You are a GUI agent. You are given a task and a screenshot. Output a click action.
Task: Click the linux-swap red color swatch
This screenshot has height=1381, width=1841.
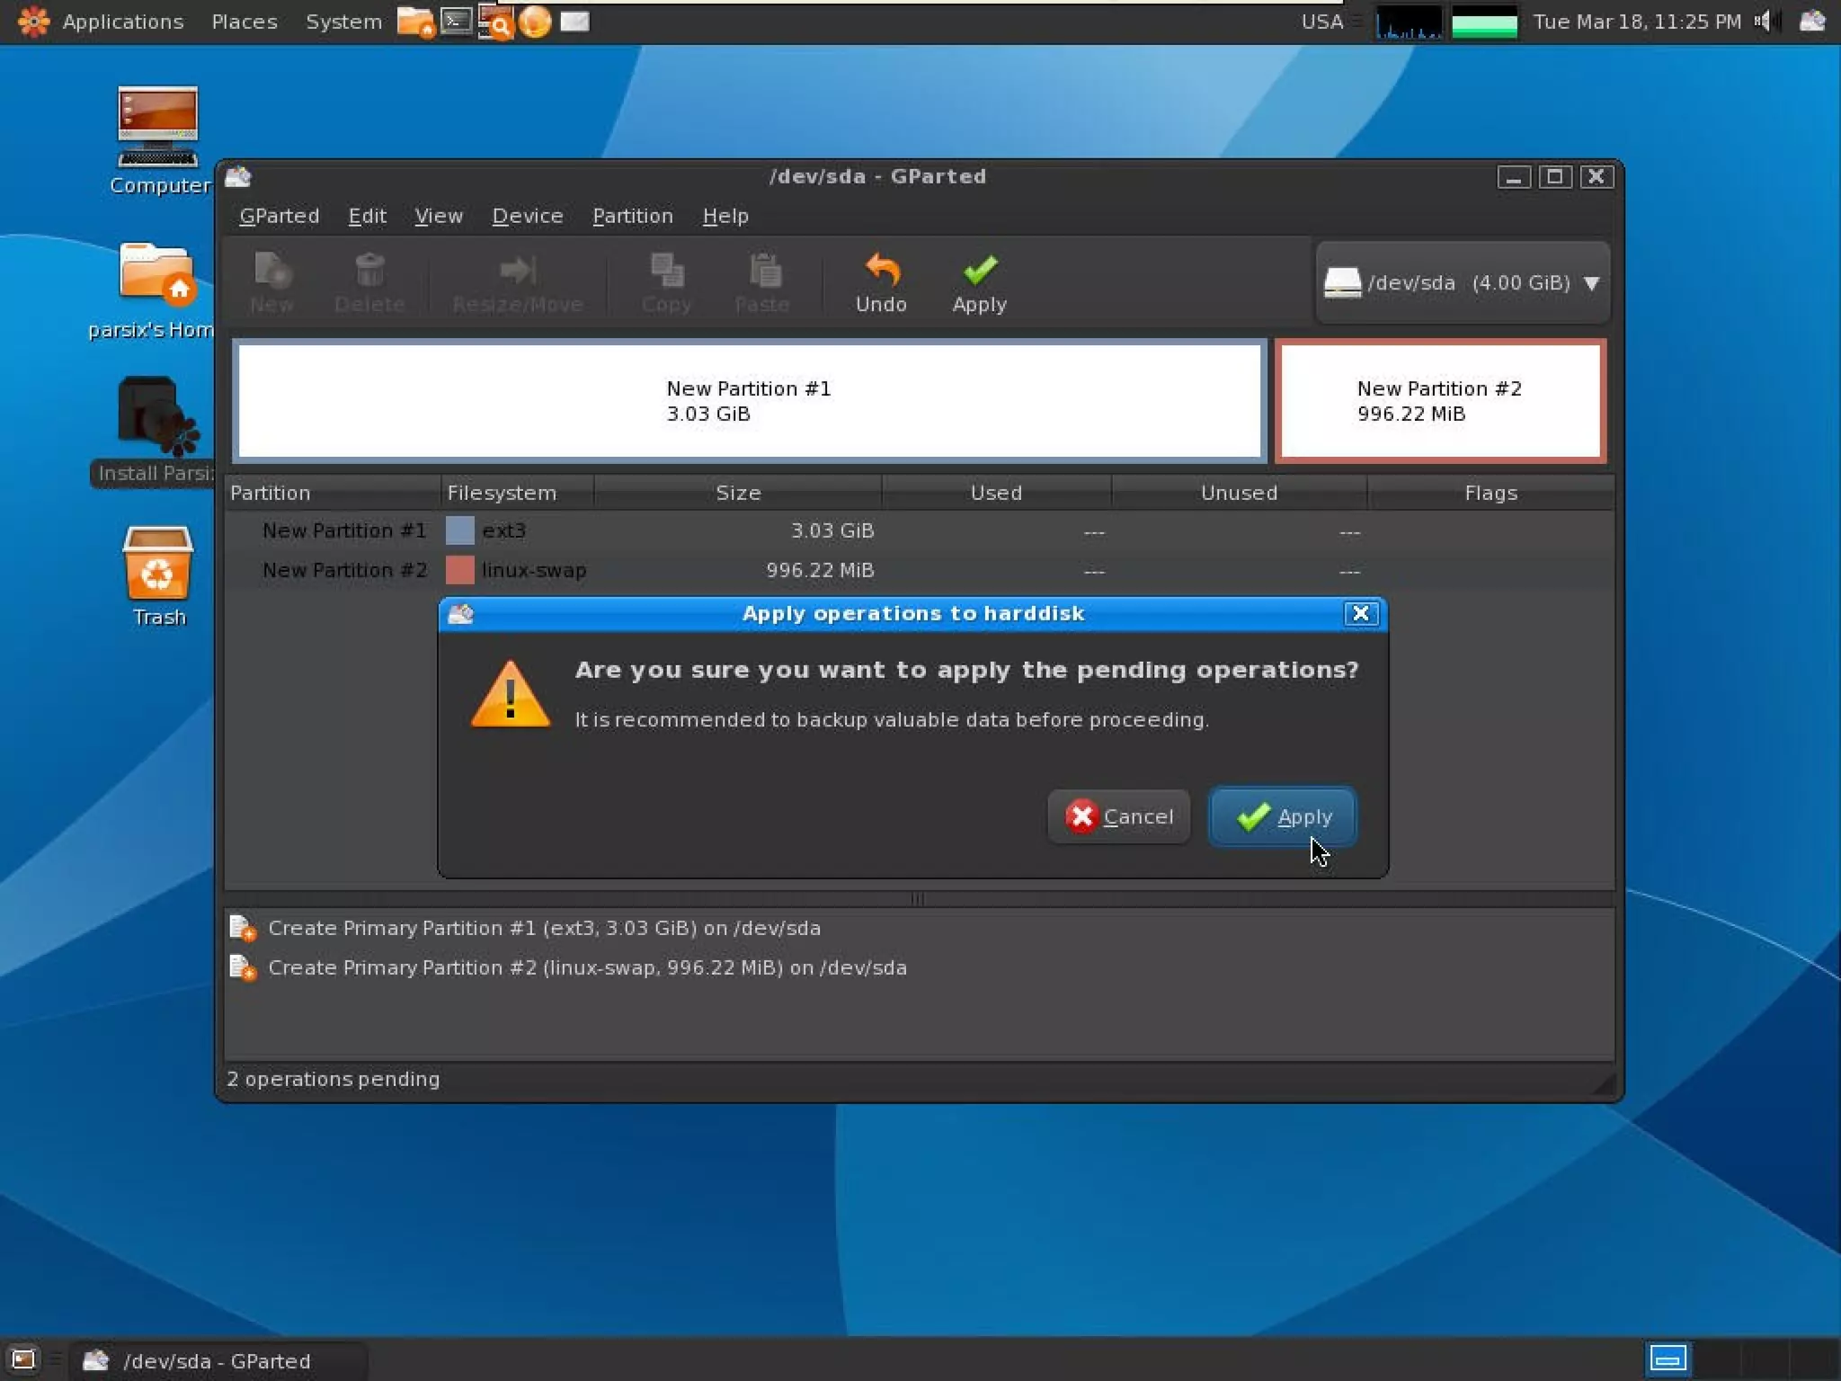459,570
